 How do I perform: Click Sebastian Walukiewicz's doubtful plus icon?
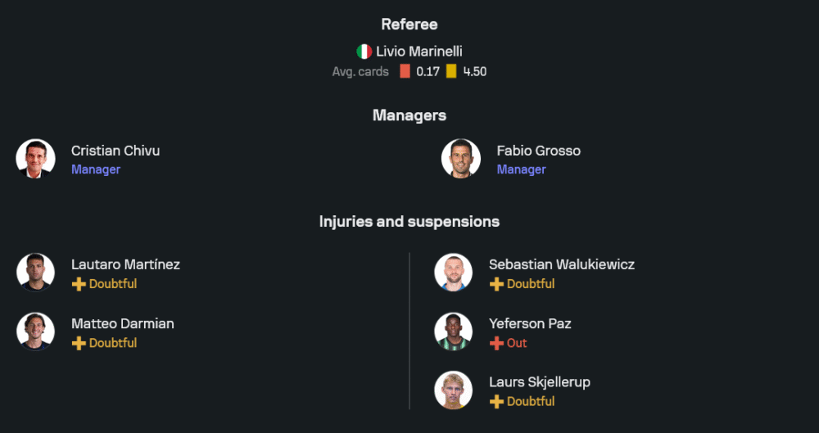(496, 284)
